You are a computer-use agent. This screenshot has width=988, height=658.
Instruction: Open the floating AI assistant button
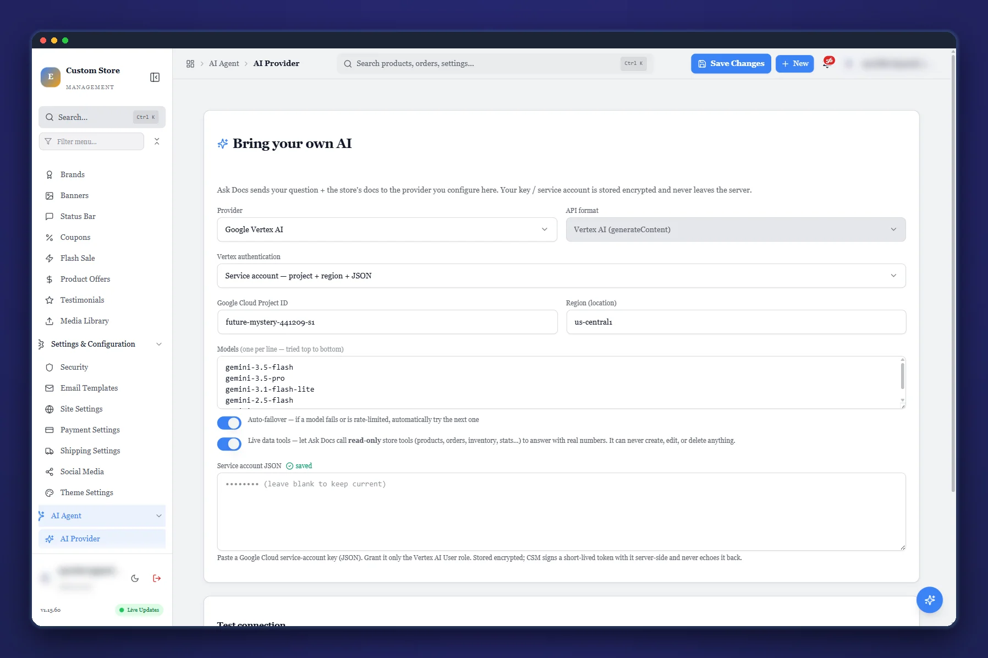(x=930, y=600)
